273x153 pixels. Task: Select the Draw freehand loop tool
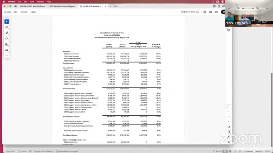point(7,39)
